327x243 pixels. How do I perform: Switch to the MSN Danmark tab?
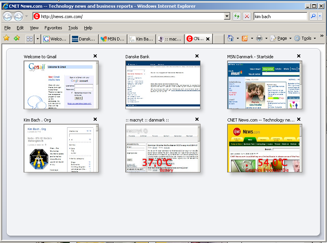[113, 39]
